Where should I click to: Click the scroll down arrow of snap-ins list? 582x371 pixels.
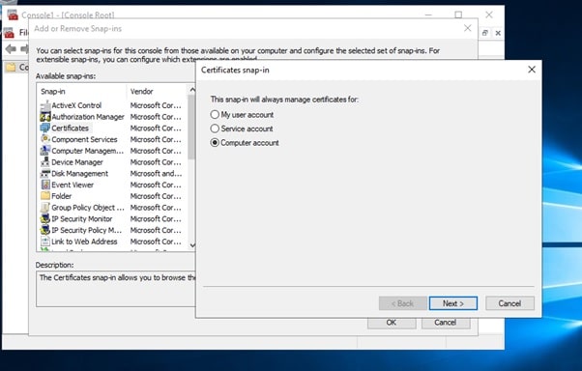coord(191,245)
